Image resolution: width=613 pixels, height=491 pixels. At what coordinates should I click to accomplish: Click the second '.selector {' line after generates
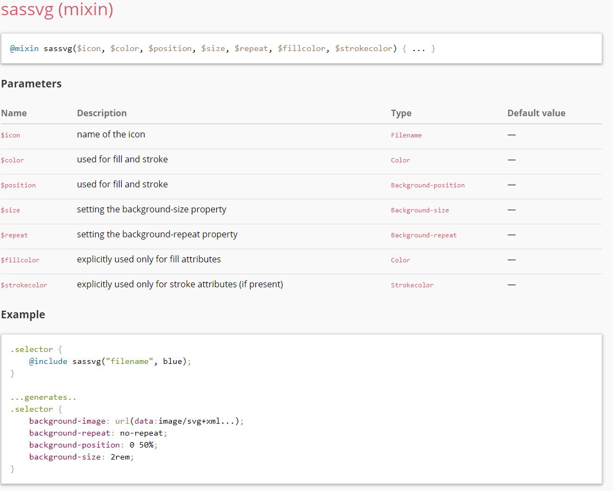click(36, 410)
